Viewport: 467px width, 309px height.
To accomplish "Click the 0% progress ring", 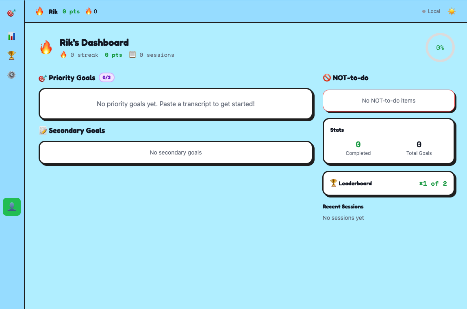I will point(440,47).
